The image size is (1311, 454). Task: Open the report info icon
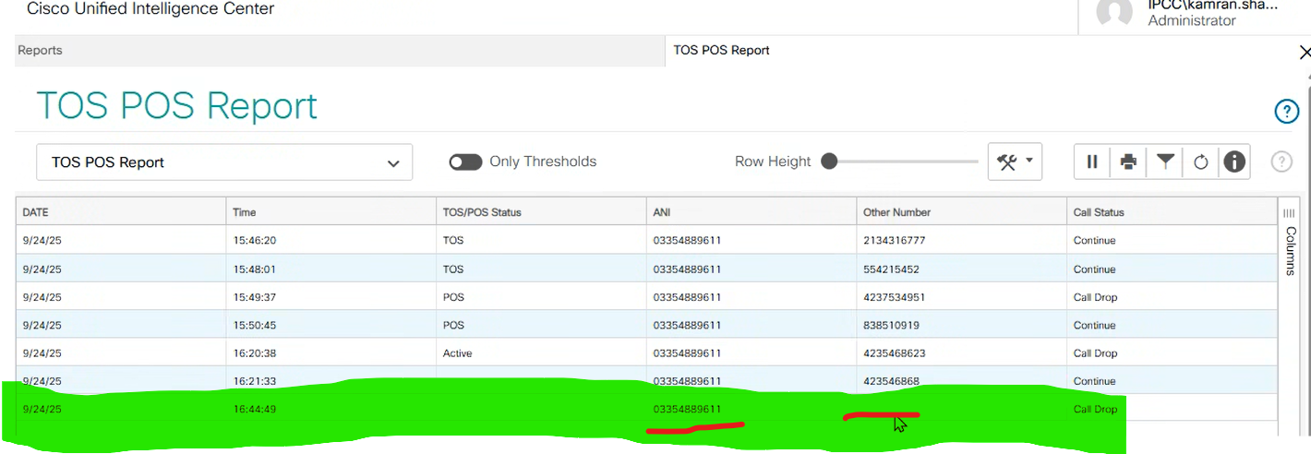click(1234, 162)
